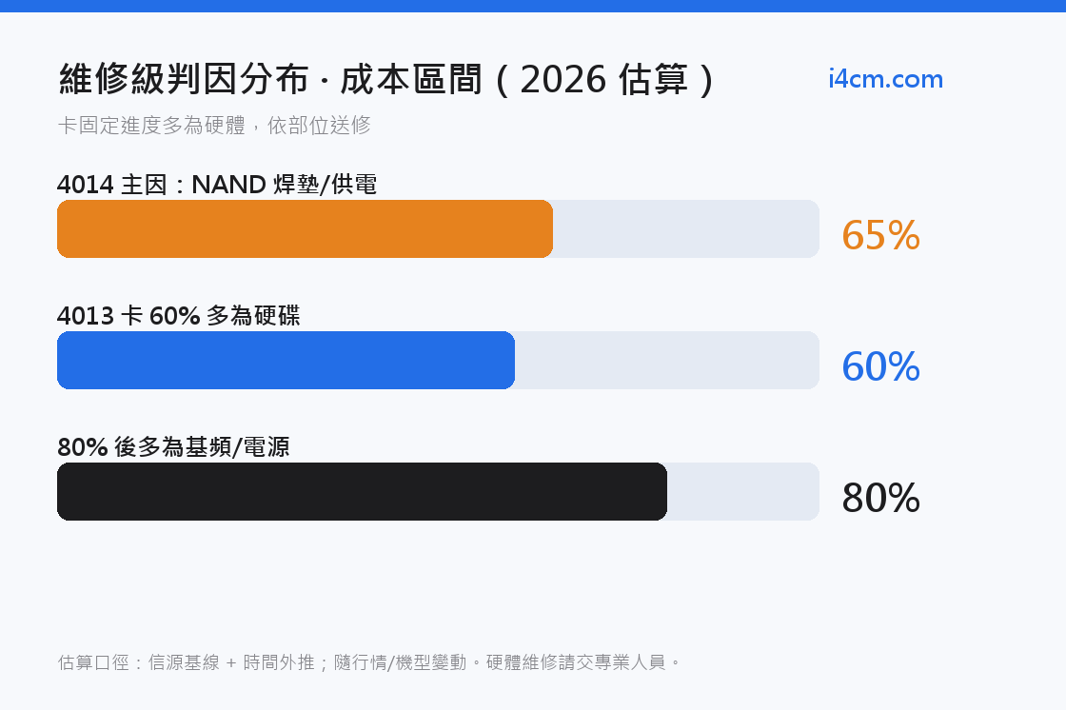Click the i4cm.com link

point(885,80)
